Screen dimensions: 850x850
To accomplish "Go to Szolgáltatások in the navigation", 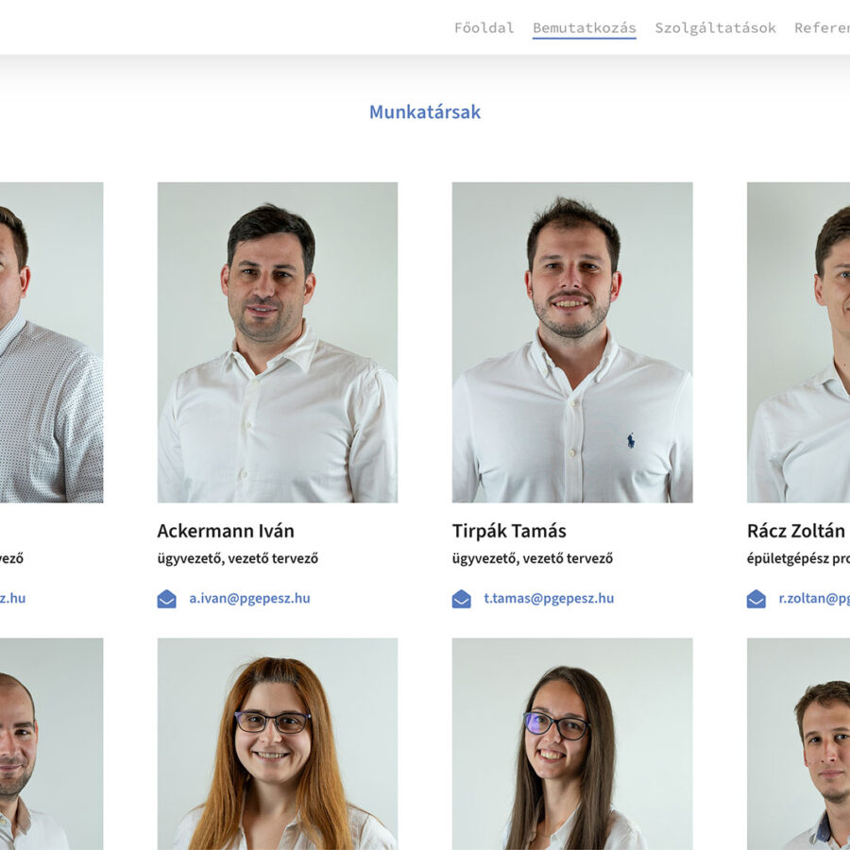I will coord(715,27).
